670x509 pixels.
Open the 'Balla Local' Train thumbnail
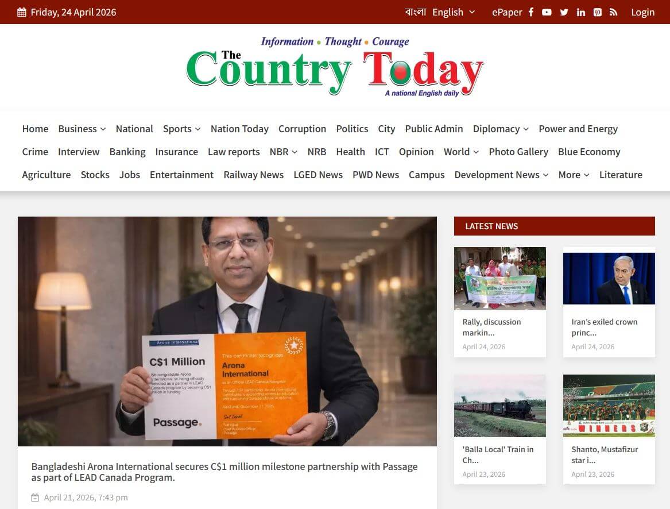[499, 406]
